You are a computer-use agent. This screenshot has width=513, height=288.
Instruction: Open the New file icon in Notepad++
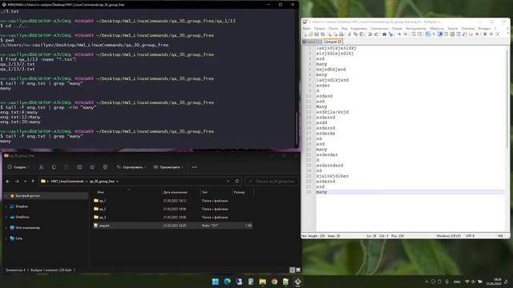[305, 34]
